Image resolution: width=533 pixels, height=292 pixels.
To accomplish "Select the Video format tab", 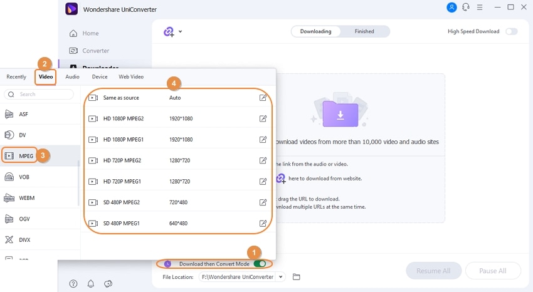I will [46, 76].
